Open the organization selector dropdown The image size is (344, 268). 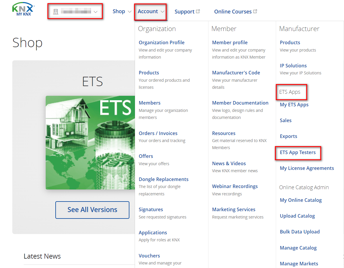(75, 11)
